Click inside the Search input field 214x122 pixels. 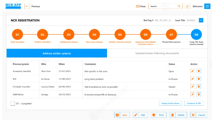point(162,6)
